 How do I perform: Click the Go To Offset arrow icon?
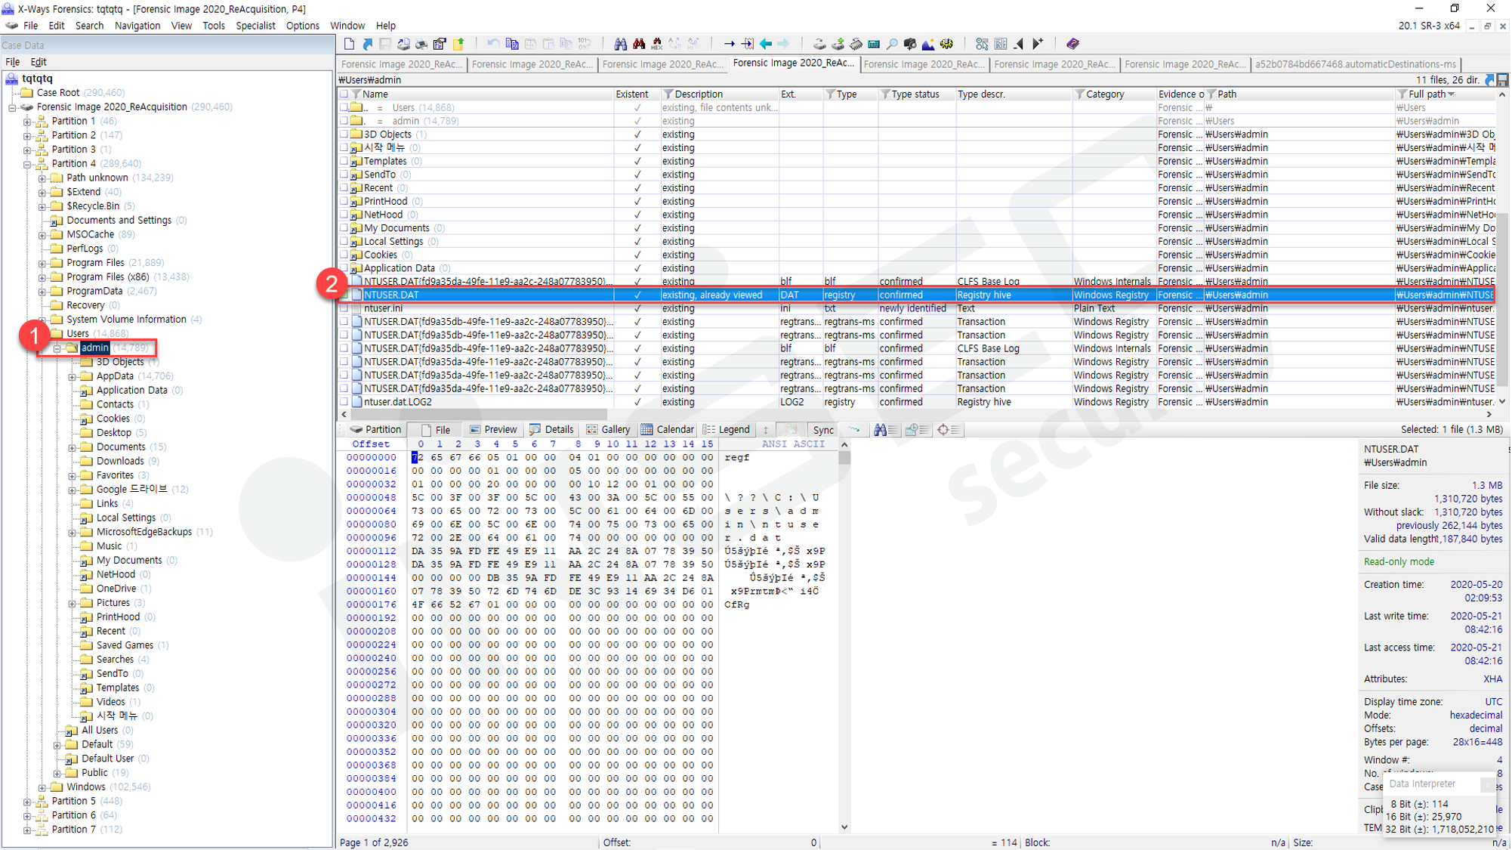(x=729, y=44)
